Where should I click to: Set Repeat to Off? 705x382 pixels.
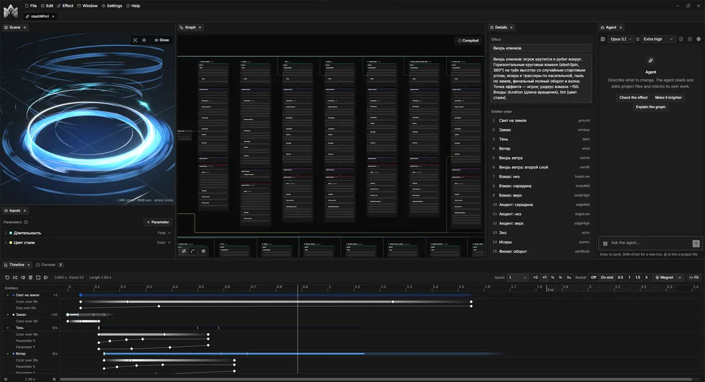(x=593, y=277)
